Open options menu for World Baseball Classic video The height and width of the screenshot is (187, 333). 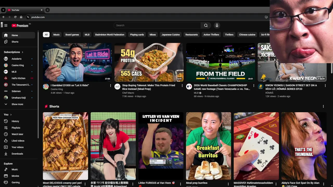pyautogui.click(x=254, y=85)
